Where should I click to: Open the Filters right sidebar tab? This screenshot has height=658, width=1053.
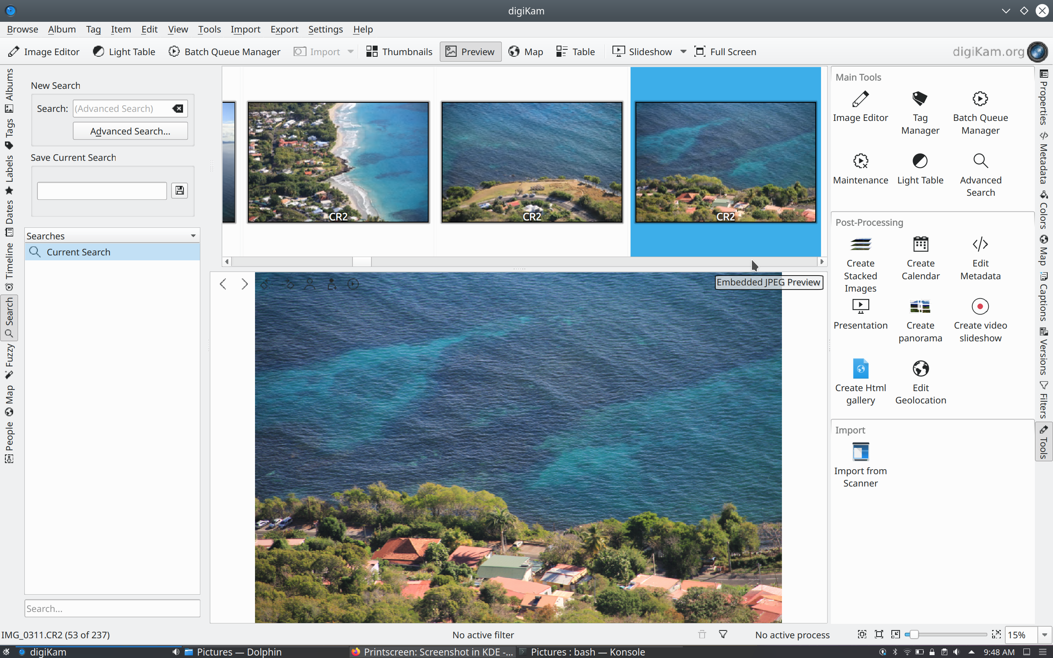click(1044, 399)
